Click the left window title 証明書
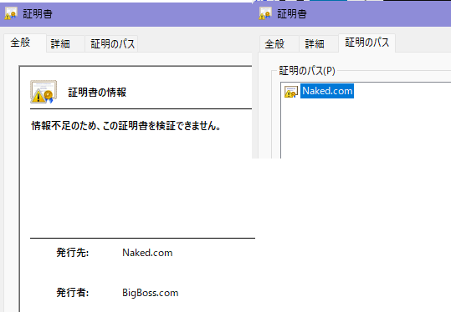The image size is (451, 312). click(x=38, y=13)
